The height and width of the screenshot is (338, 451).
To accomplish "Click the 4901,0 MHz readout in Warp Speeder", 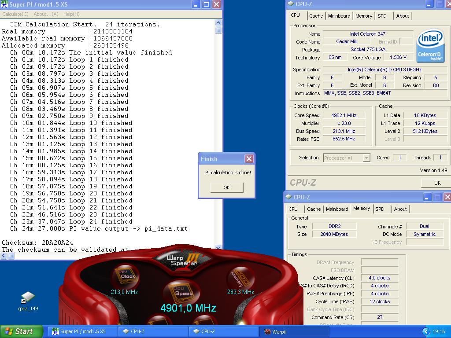I will click(x=188, y=308).
